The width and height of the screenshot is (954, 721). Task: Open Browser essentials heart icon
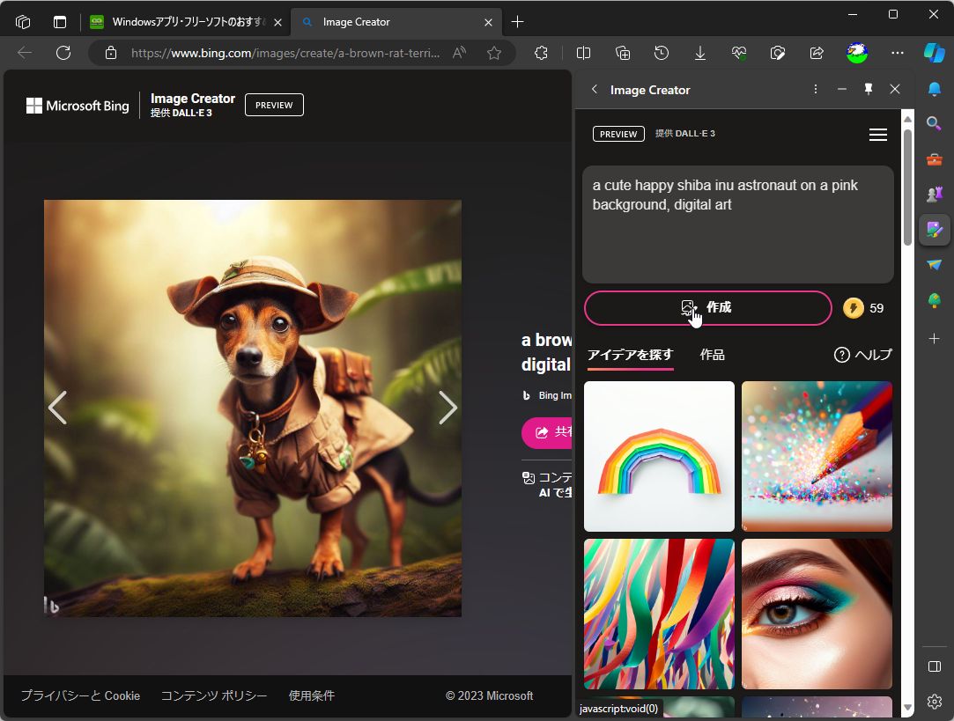739,53
